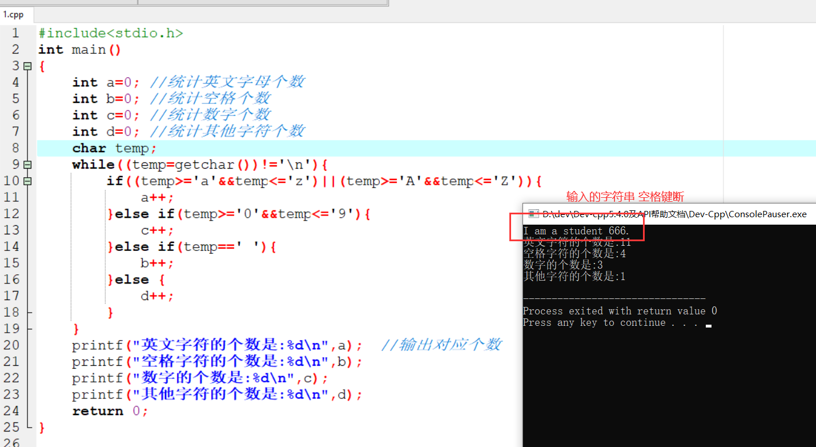
Task: Click the printf line for '其他字符的个数是'
Action: tap(218, 395)
